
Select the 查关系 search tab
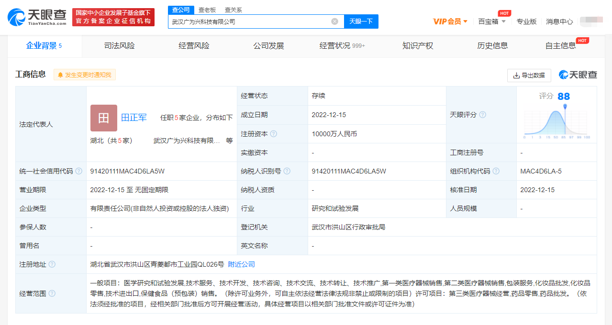click(234, 10)
